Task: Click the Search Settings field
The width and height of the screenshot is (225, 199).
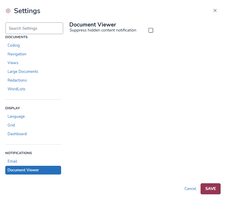Action: point(34,28)
